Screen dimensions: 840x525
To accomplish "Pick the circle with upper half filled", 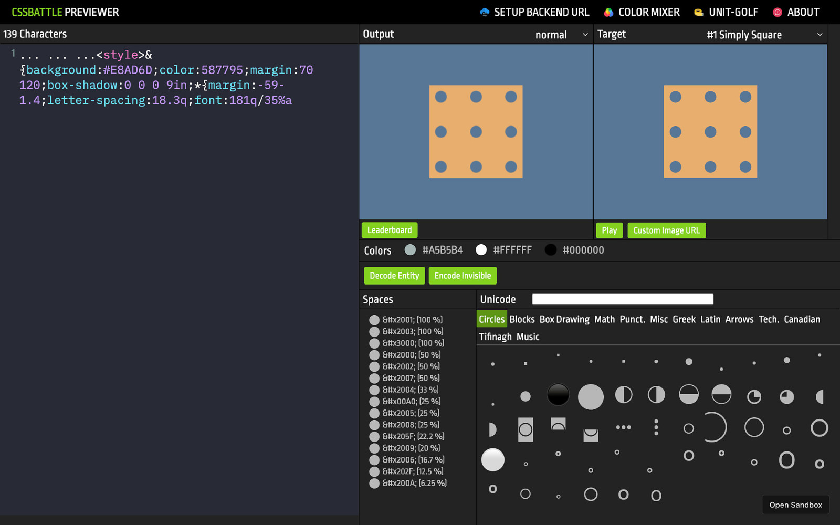I will 721,394.
